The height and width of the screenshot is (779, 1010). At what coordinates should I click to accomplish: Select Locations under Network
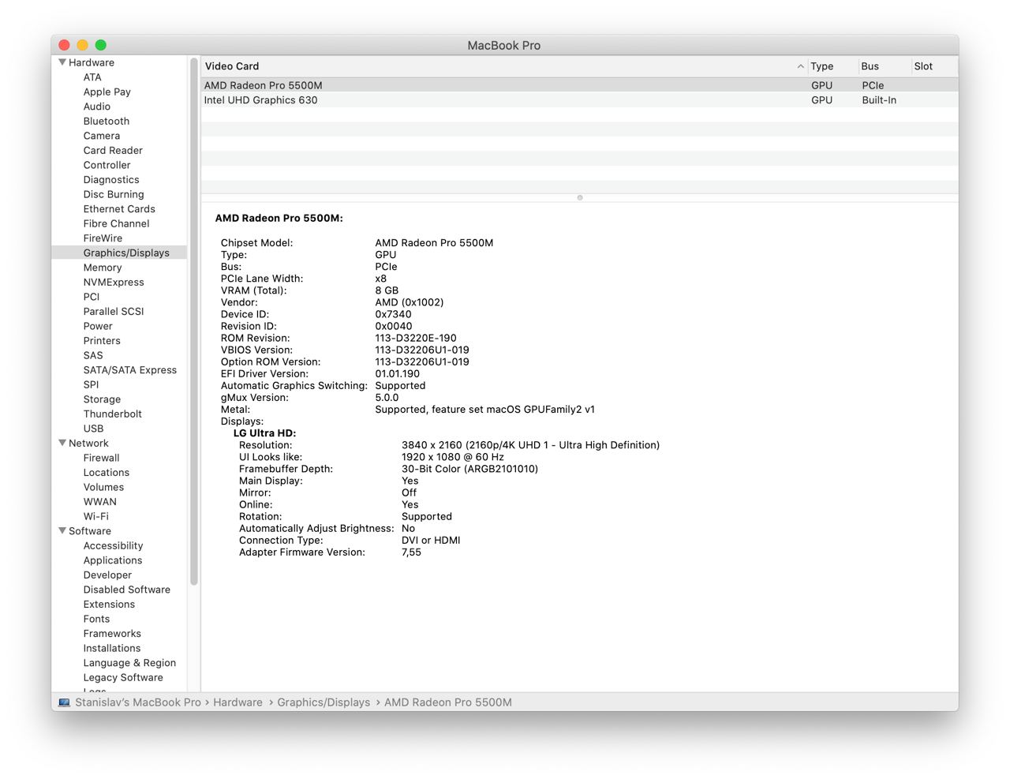coord(107,472)
